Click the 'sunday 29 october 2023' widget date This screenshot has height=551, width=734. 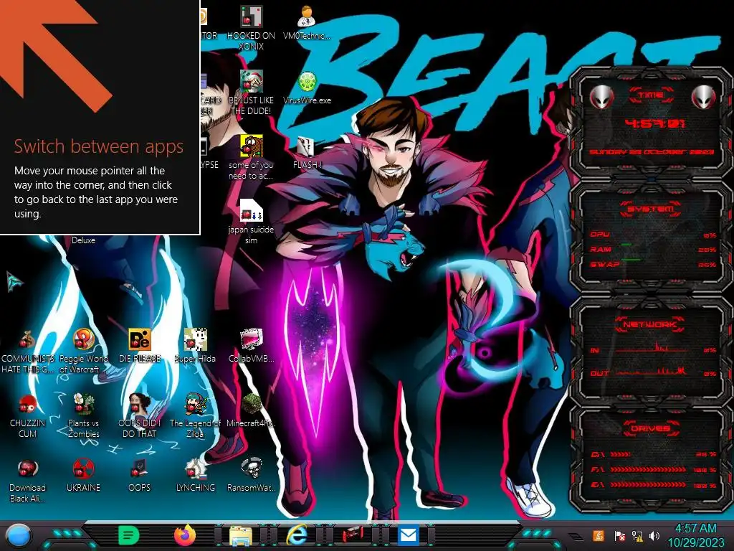[x=651, y=152]
